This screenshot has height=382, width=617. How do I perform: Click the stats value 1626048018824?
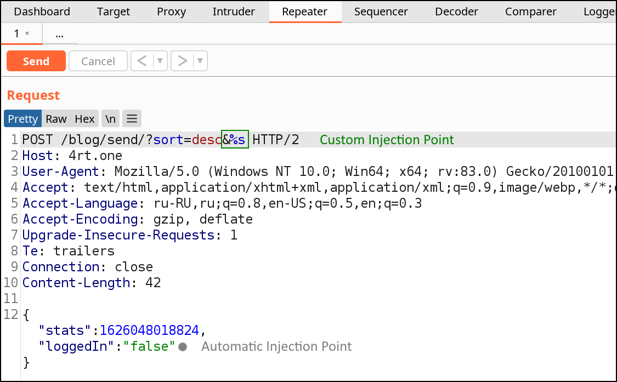pos(149,330)
